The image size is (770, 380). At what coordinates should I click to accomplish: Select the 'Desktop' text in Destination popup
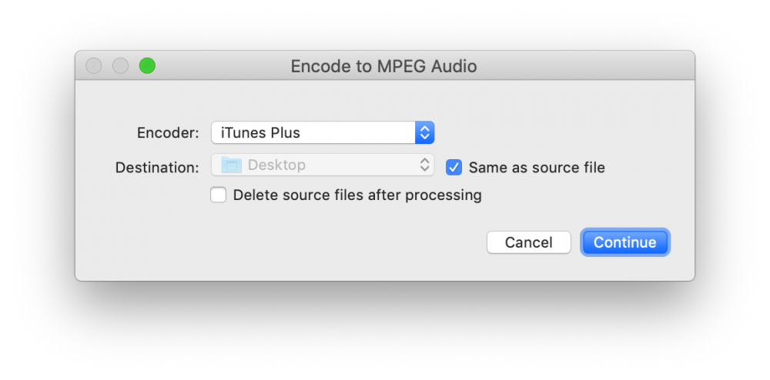(x=276, y=165)
